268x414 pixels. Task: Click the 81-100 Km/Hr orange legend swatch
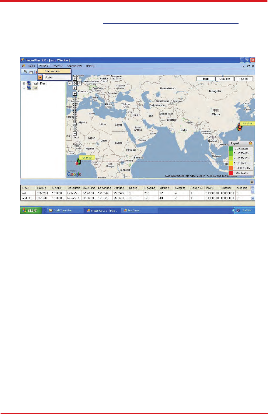[x=231, y=168]
